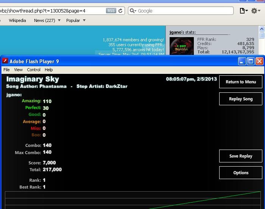Maximize the Adobe Flash Player window
The image size is (265, 209).
tap(251, 61)
